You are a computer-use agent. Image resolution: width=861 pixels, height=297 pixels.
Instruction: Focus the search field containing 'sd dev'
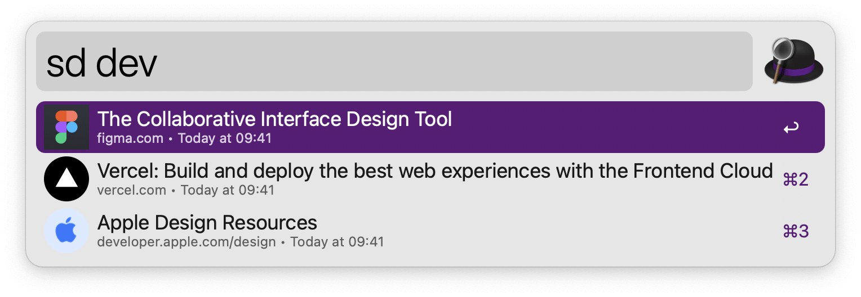394,61
